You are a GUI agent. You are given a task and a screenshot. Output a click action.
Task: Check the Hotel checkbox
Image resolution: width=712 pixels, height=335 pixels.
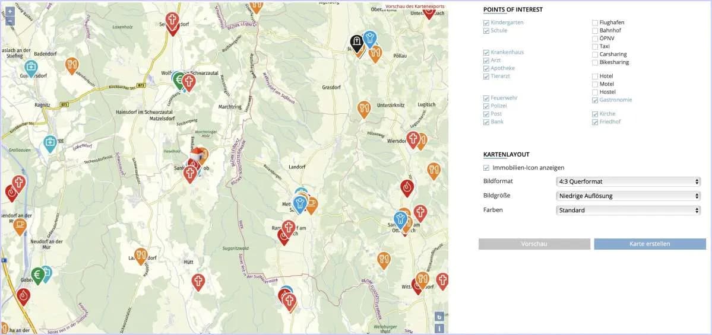(595, 76)
